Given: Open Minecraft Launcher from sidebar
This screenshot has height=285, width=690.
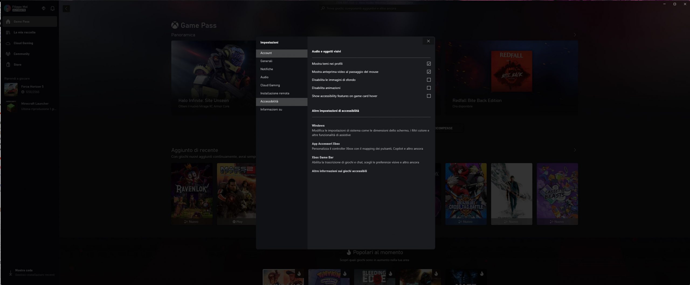Looking at the screenshot, I should (30, 106).
